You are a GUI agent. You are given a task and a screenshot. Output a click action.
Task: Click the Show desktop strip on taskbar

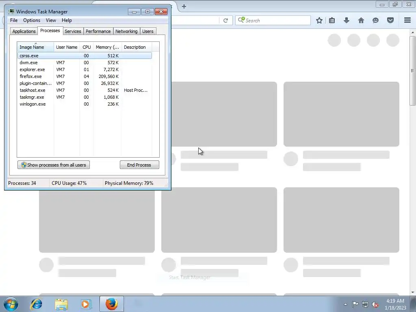click(x=413, y=304)
